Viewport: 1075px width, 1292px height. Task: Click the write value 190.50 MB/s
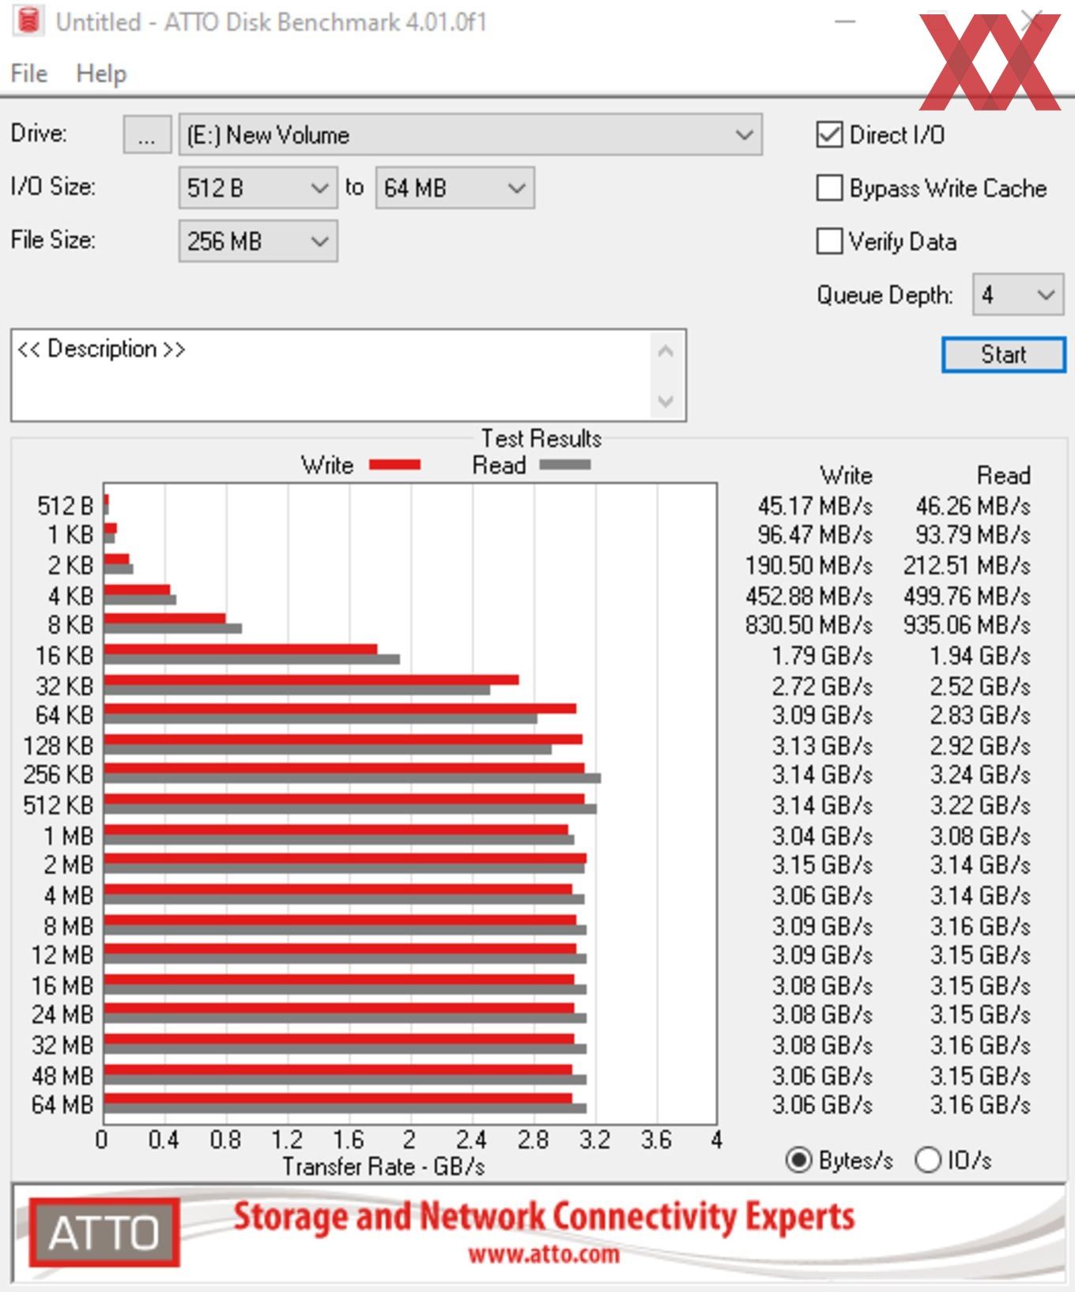(809, 566)
